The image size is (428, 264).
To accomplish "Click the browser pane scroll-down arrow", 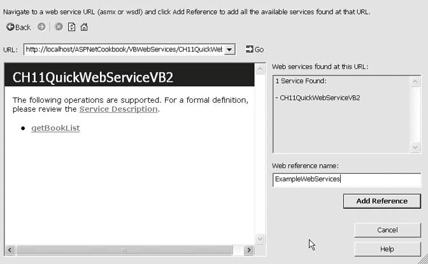I will 260,239.
